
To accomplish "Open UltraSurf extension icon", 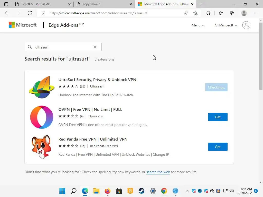I will coord(42,87).
